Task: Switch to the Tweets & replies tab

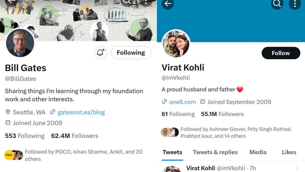Action: 215,152
